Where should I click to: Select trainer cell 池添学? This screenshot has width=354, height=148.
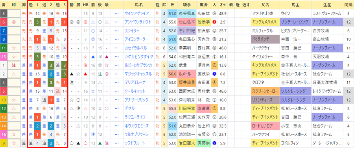click(204, 22)
